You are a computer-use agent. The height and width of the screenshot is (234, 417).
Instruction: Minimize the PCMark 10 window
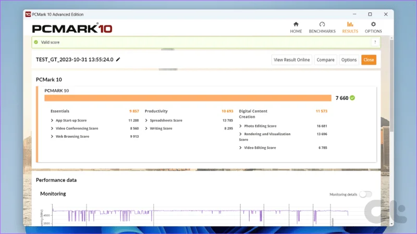pos(354,15)
